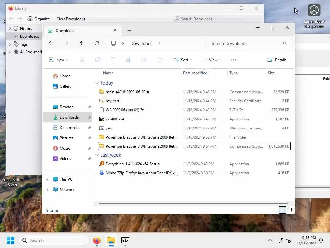Screen dimensions: 330x248
Task: Select main-r4818-2009-06-30.srl file
Action: click(x=194, y=92)
